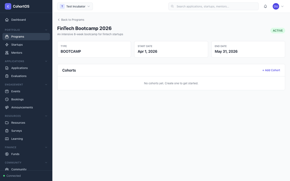Click the search magnifier in the top bar
This screenshot has height=181, width=290.
pos(172,6)
